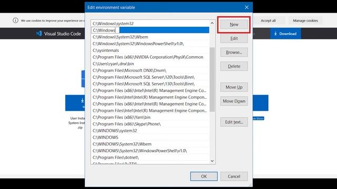Select Program Files (x86)\Skype\Phone\ entry
This screenshot has height=189, width=337.
pyautogui.click(x=150, y=124)
